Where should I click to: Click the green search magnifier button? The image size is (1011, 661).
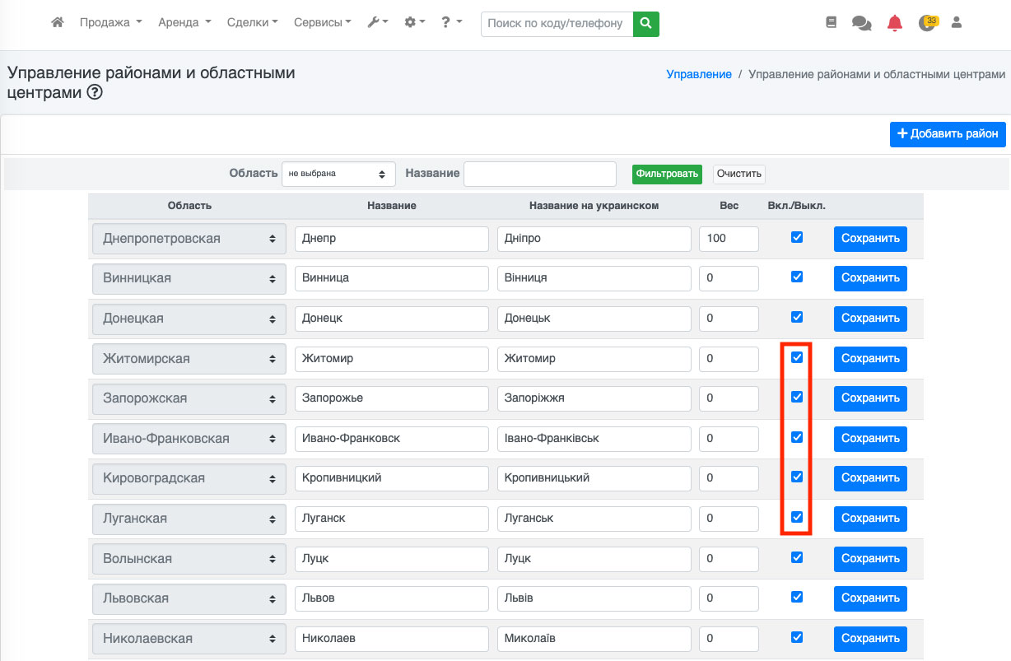pos(646,24)
